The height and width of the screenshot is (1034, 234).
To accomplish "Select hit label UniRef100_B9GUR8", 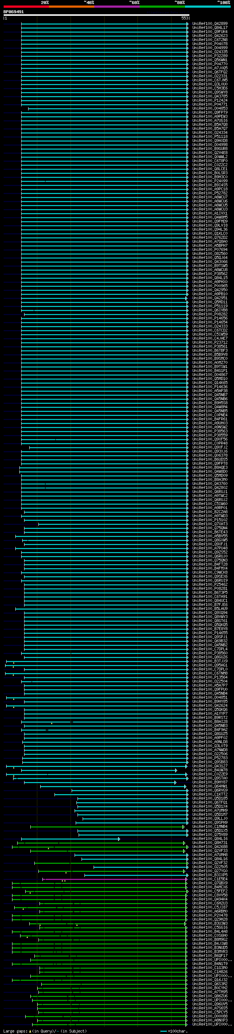I will click(x=210, y=149).
